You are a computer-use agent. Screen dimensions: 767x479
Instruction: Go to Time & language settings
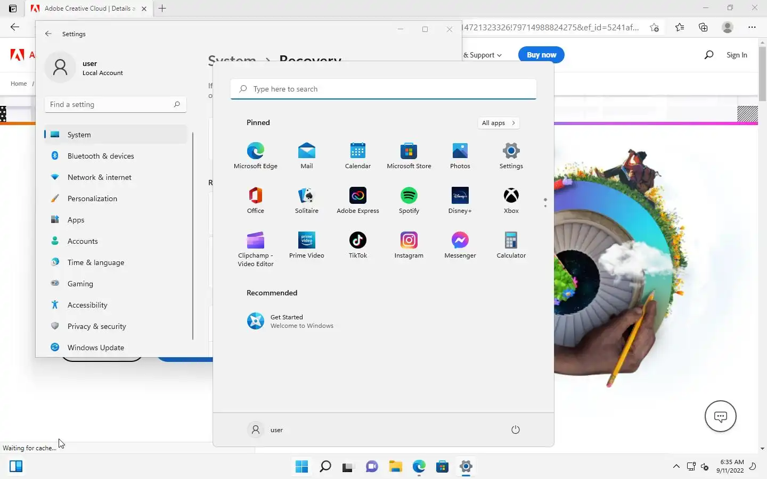click(116, 262)
